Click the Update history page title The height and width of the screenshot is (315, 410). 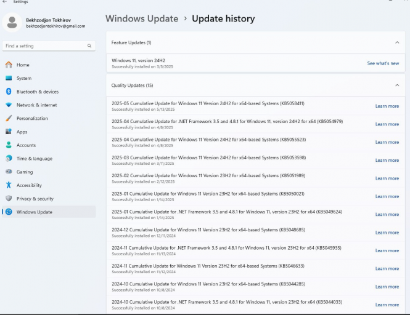(x=223, y=18)
